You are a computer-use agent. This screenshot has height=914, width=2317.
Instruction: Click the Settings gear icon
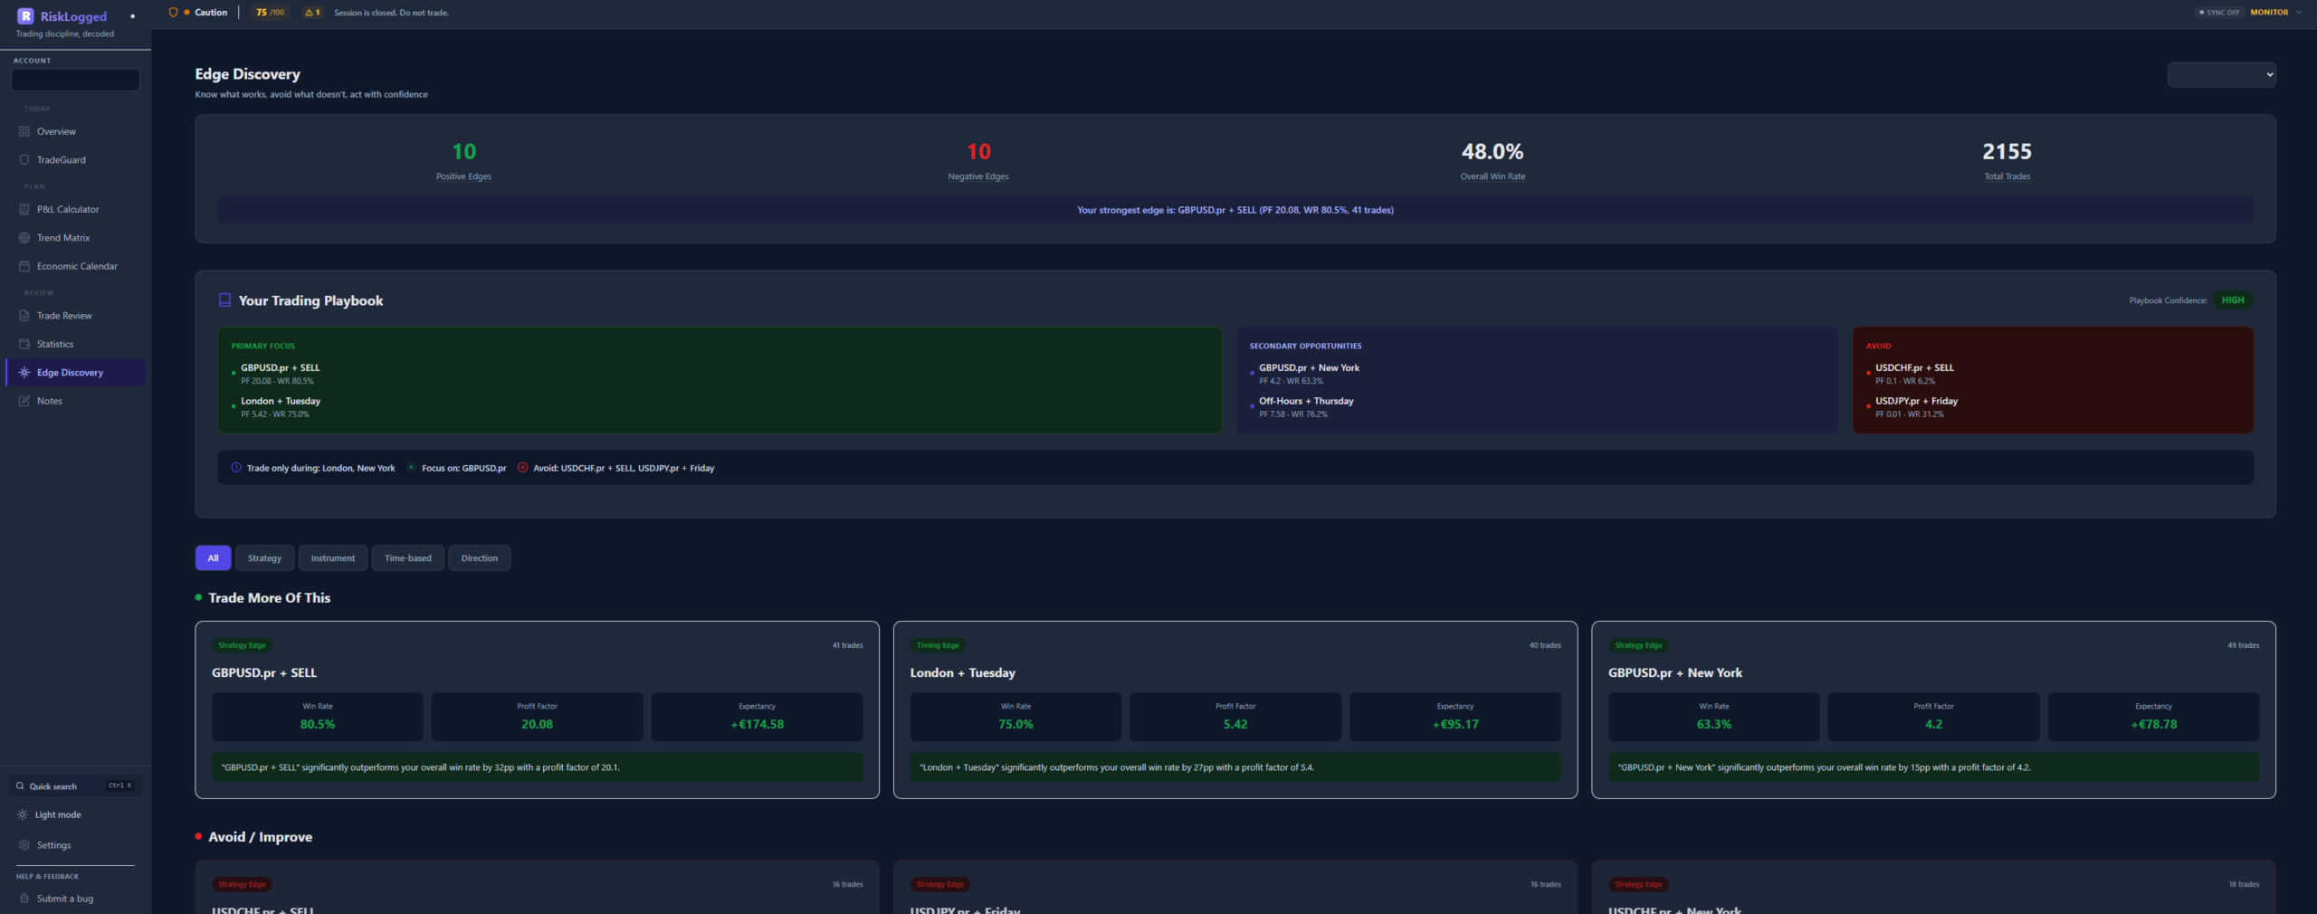pos(24,845)
